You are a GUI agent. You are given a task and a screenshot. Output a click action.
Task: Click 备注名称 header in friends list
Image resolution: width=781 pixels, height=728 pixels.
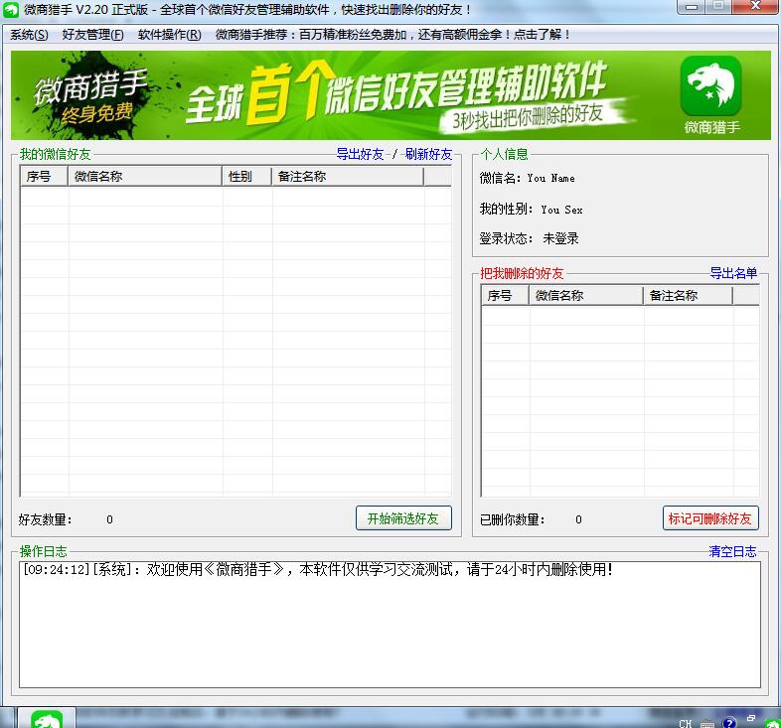[x=348, y=176]
